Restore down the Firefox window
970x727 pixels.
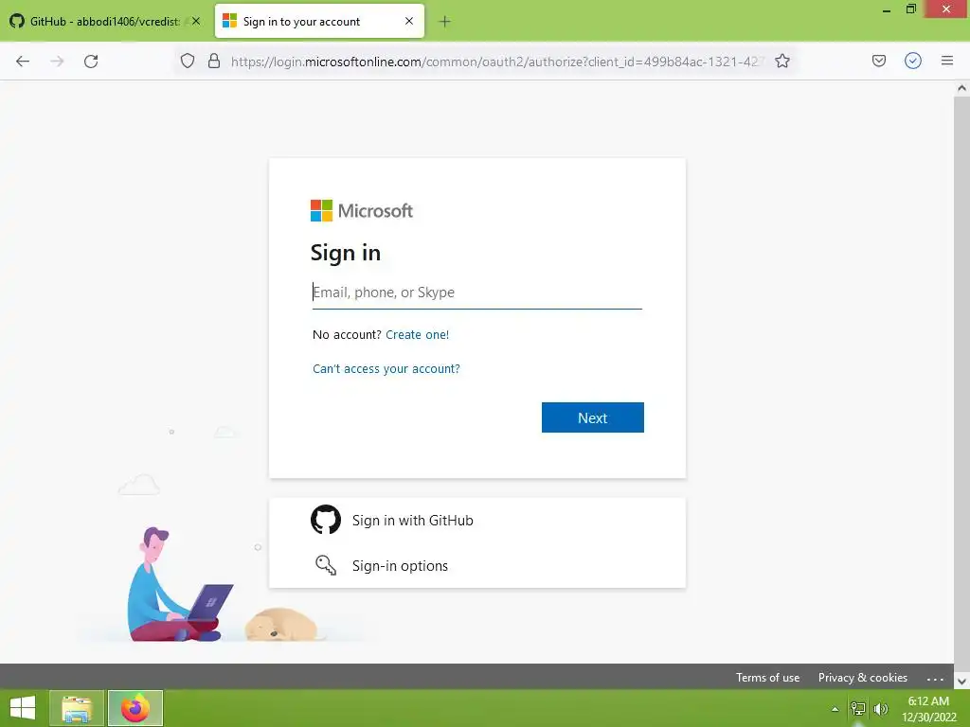(910, 9)
